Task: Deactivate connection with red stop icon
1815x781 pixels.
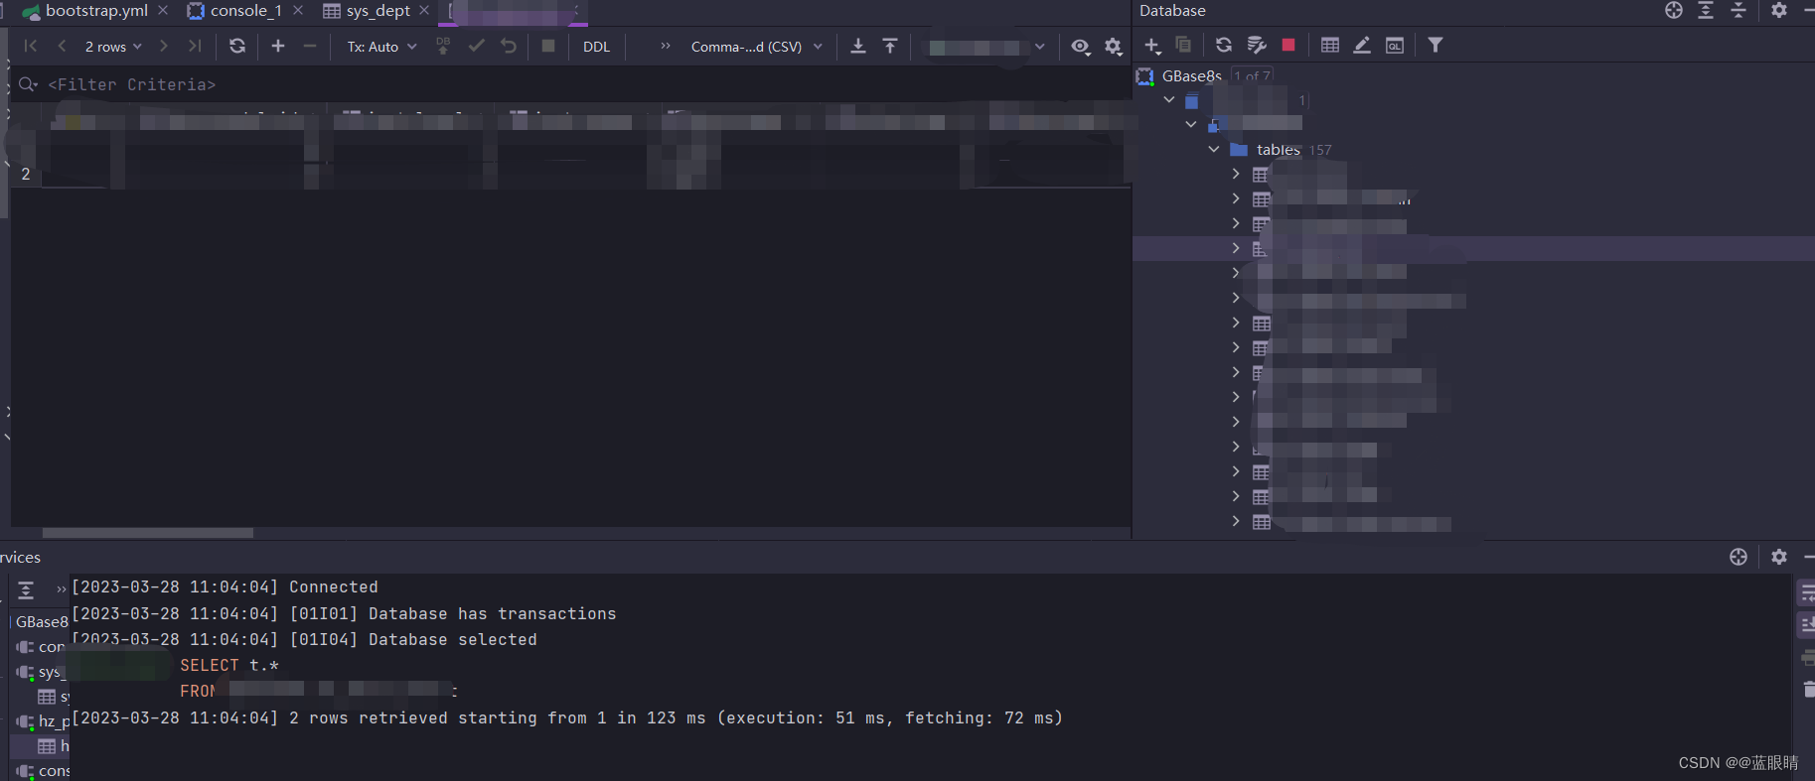Action: tap(1288, 45)
